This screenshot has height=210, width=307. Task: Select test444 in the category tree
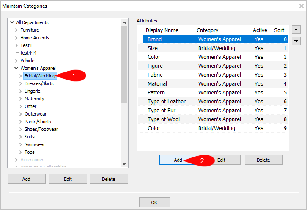(28, 53)
